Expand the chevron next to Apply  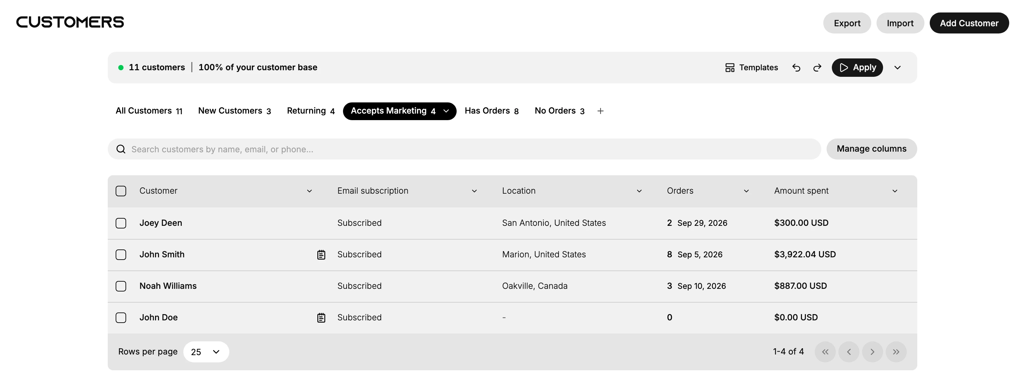[897, 68]
